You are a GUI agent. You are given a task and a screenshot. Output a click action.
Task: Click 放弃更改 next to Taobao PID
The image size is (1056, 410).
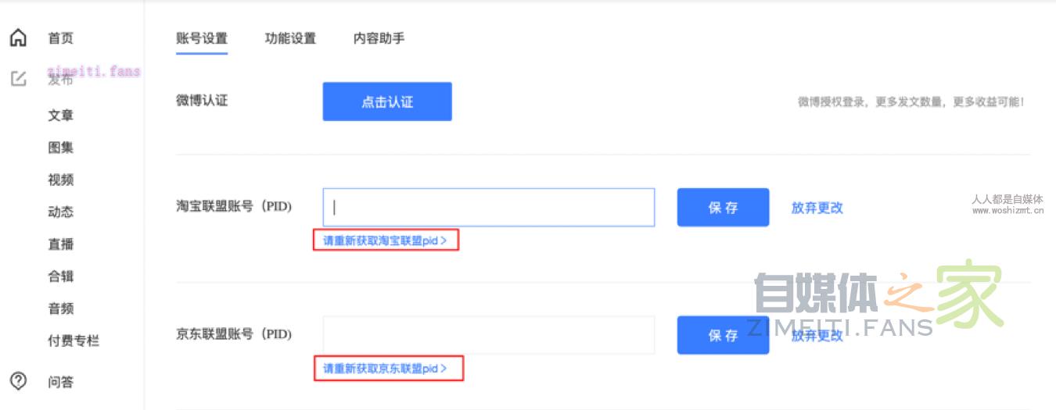tap(817, 208)
